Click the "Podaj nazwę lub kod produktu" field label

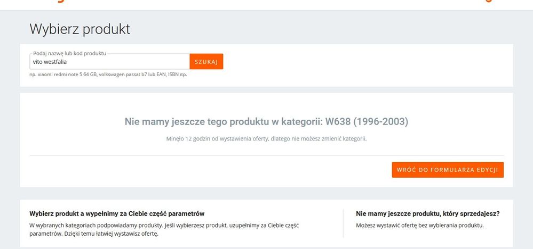pos(69,54)
